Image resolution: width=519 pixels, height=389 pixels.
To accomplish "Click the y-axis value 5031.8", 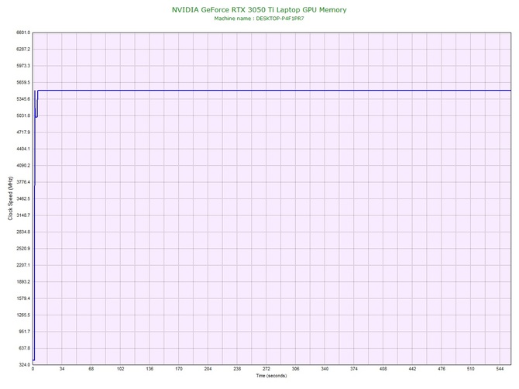I will click(x=23, y=115).
